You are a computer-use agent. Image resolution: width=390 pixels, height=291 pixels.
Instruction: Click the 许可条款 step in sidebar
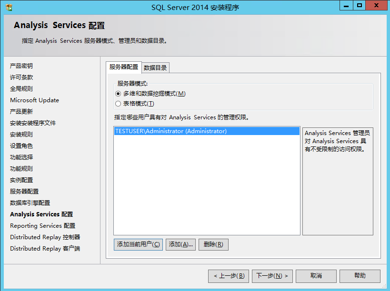21,77
